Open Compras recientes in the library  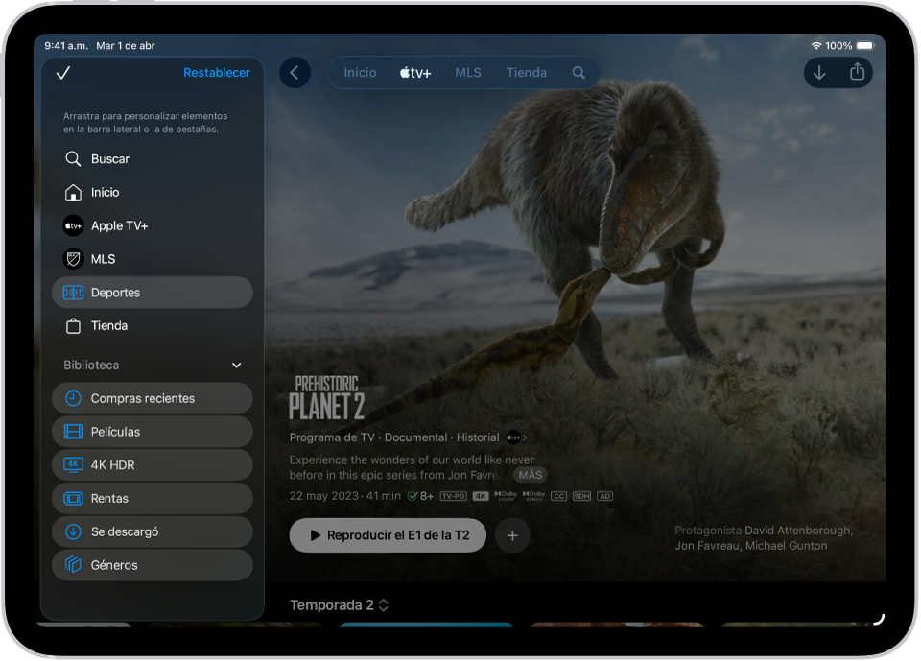(x=140, y=397)
